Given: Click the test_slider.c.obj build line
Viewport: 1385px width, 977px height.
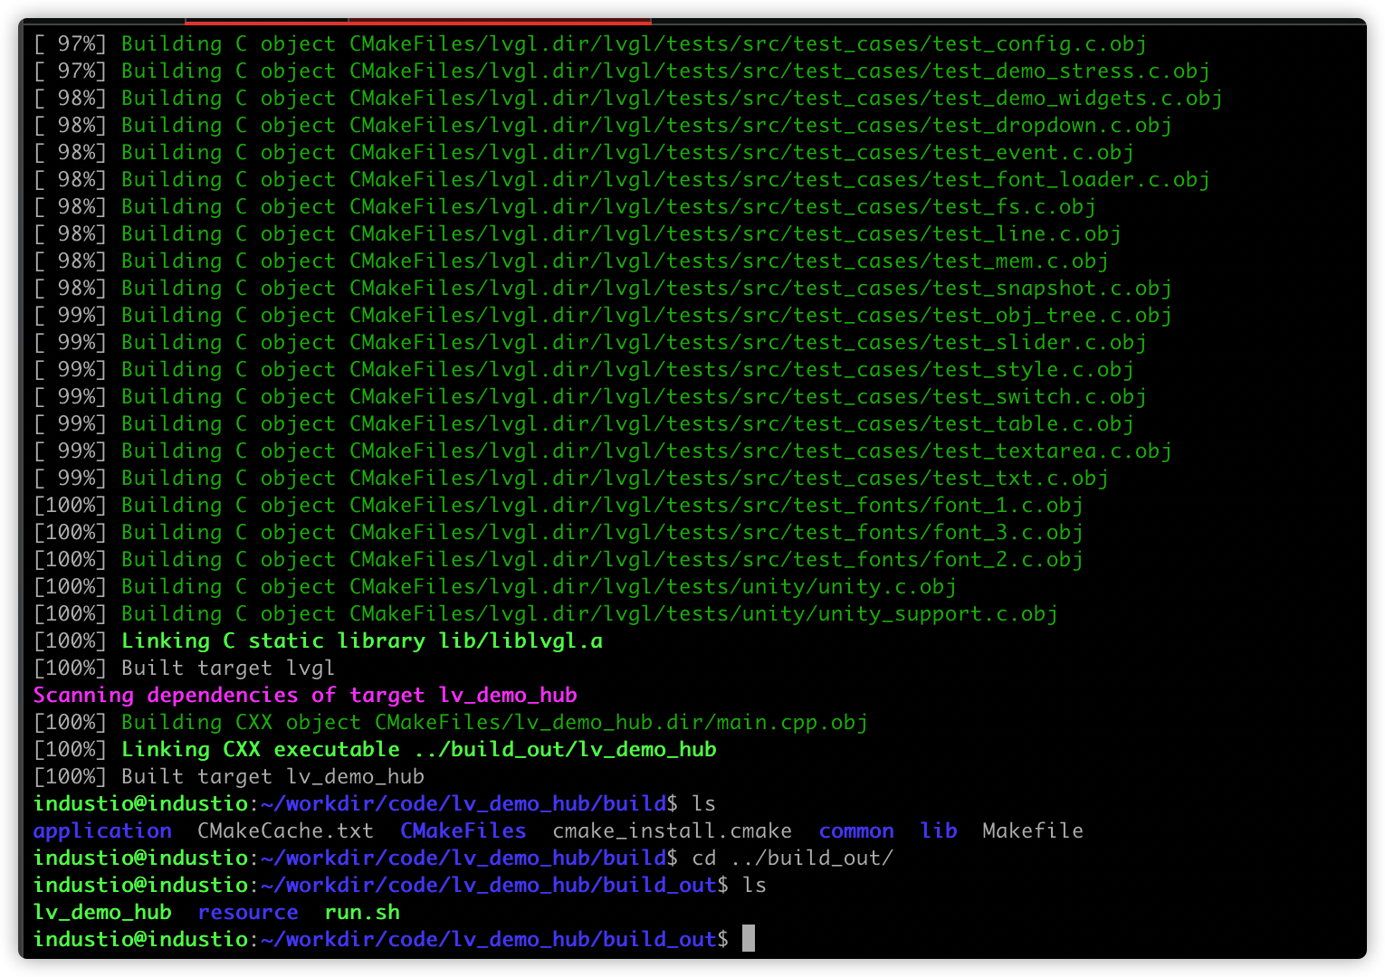Looking at the screenshot, I should (x=590, y=342).
